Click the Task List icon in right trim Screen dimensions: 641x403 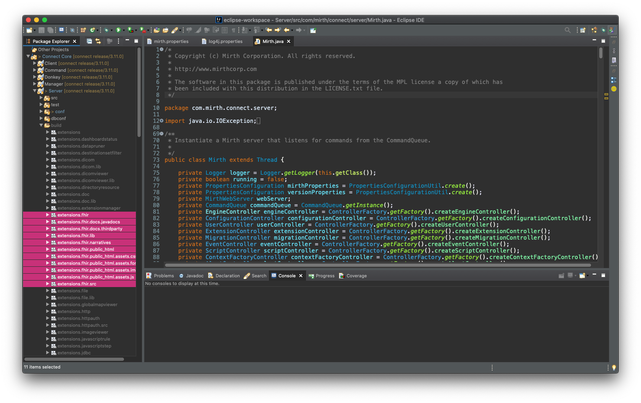pyautogui.click(x=614, y=60)
